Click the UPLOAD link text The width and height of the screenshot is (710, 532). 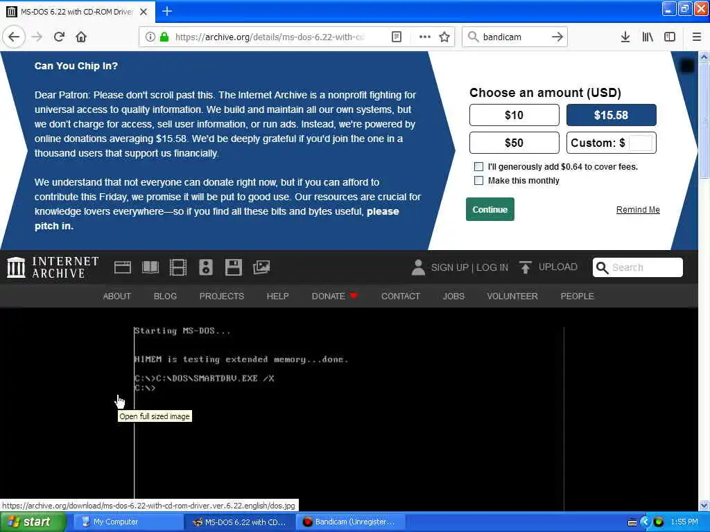[557, 267]
